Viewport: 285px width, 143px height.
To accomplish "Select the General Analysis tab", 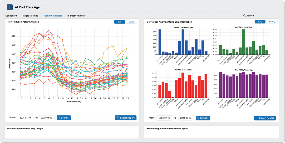I will pos(53,16).
